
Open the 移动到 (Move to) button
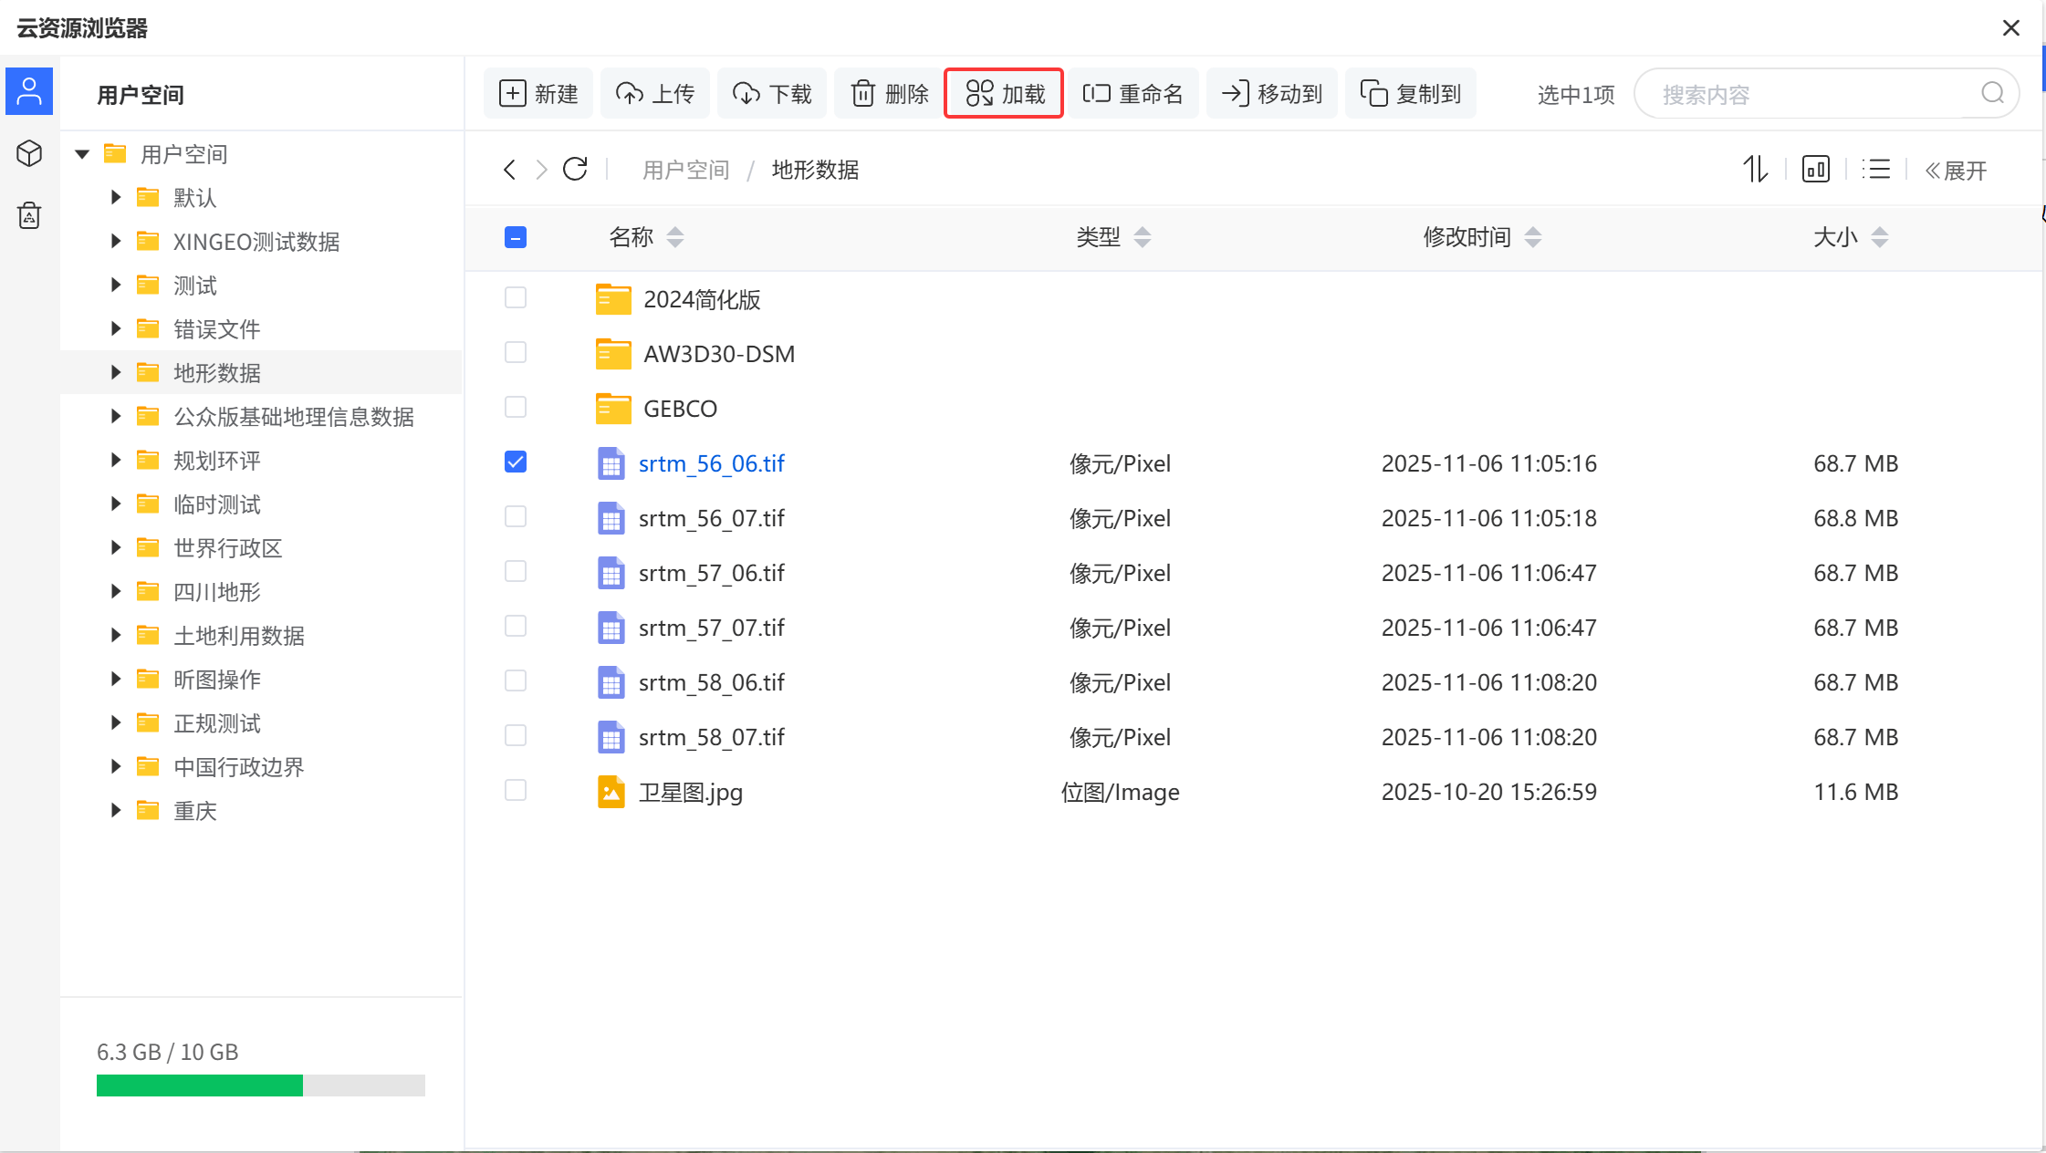pos(1272,92)
